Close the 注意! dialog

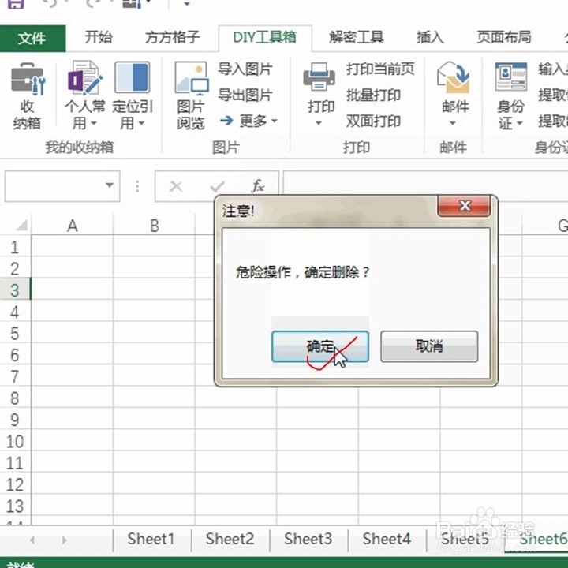464,206
